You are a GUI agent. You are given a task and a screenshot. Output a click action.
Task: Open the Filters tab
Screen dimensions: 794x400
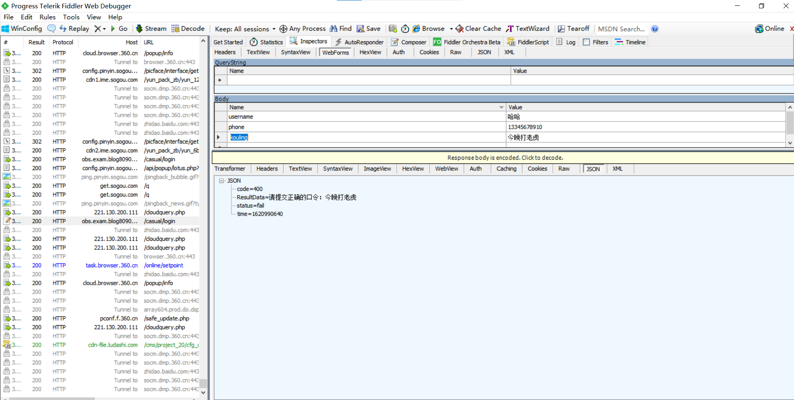pos(595,42)
